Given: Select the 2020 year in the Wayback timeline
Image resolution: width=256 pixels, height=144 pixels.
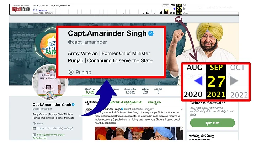Looking at the screenshot, I should (x=172, y=12).
